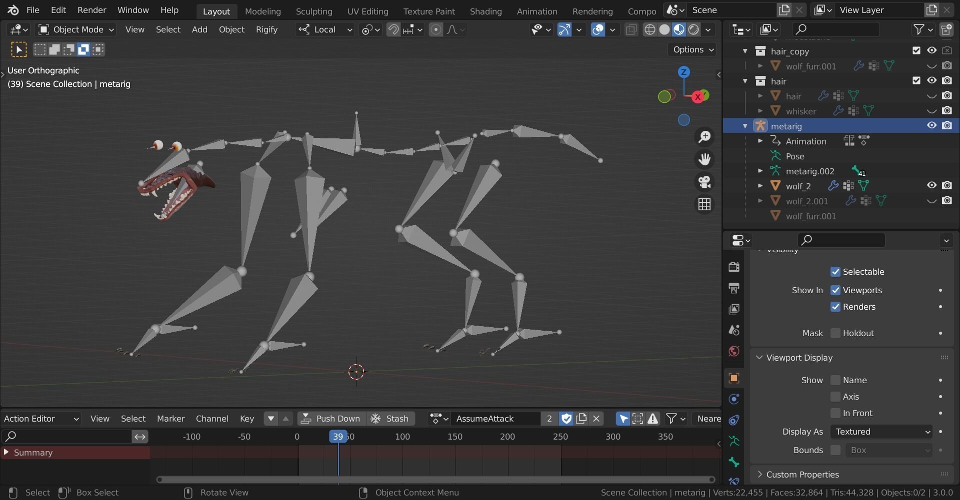This screenshot has height=500, width=960.
Task: Unlink the AssumeAttack action
Action: coord(596,419)
